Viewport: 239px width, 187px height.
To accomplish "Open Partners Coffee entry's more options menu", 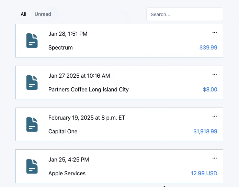I will point(215,74).
